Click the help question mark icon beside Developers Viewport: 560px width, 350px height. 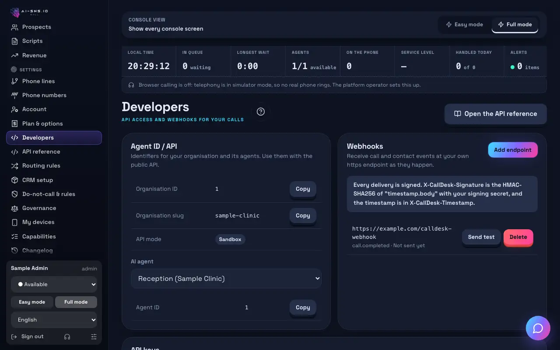[x=261, y=112]
